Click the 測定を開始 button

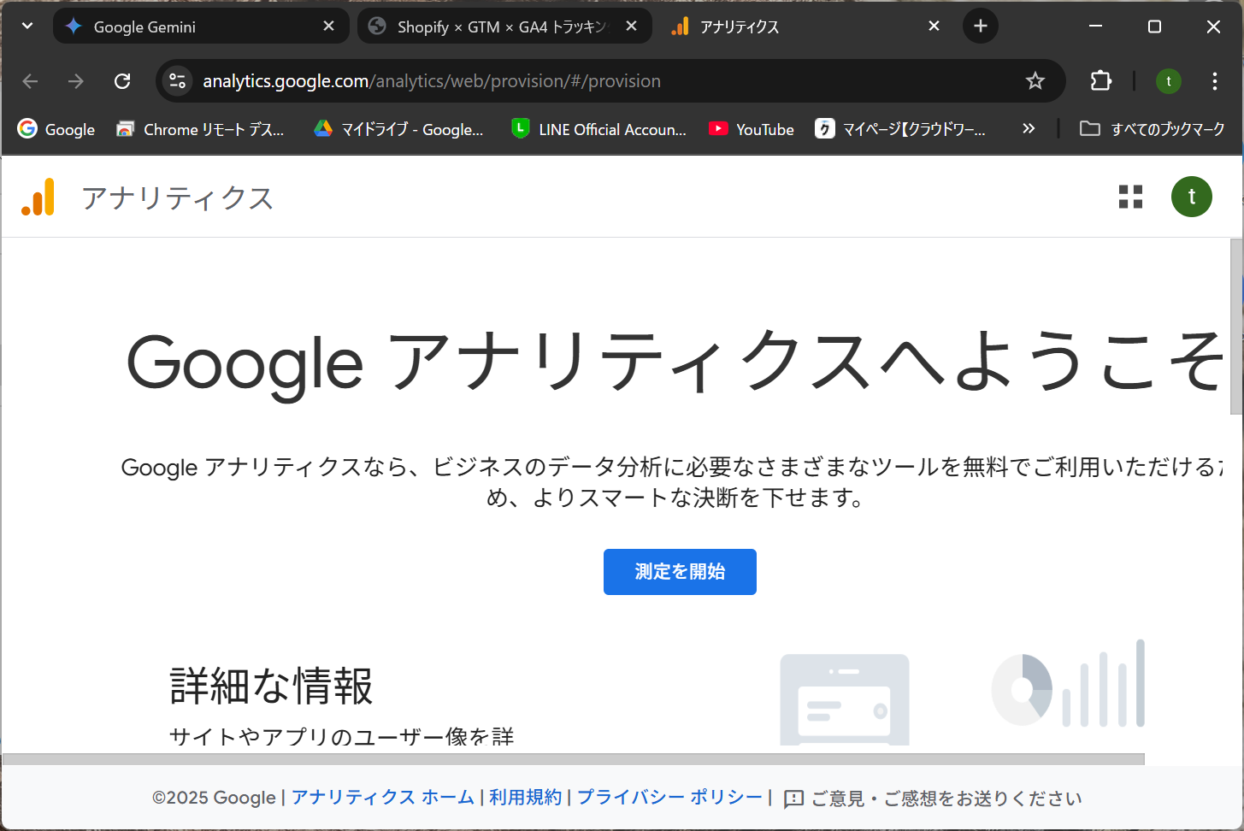(x=680, y=572)
